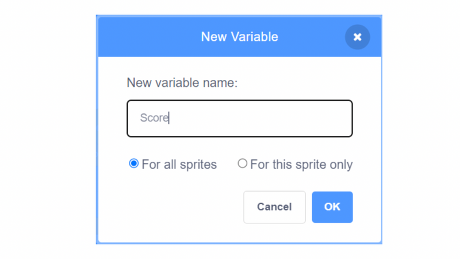Click the empty radio circle
Screen dimensions: 460x259
(x=242, y=163)
